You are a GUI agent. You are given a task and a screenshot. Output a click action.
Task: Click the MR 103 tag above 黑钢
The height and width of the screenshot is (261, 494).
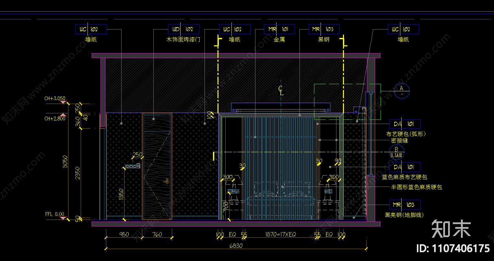(x=323, y=29)
